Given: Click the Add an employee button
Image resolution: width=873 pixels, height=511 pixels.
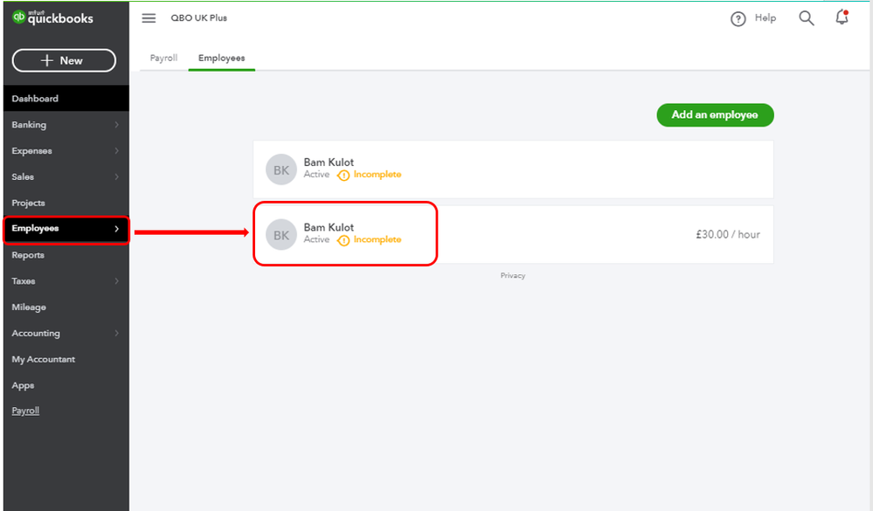Looking at the screenshot, I should click(715, 115).
